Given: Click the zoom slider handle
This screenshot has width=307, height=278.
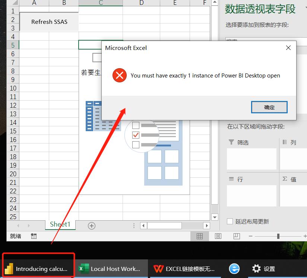Looking at the screenshot, I should (278, 236).
